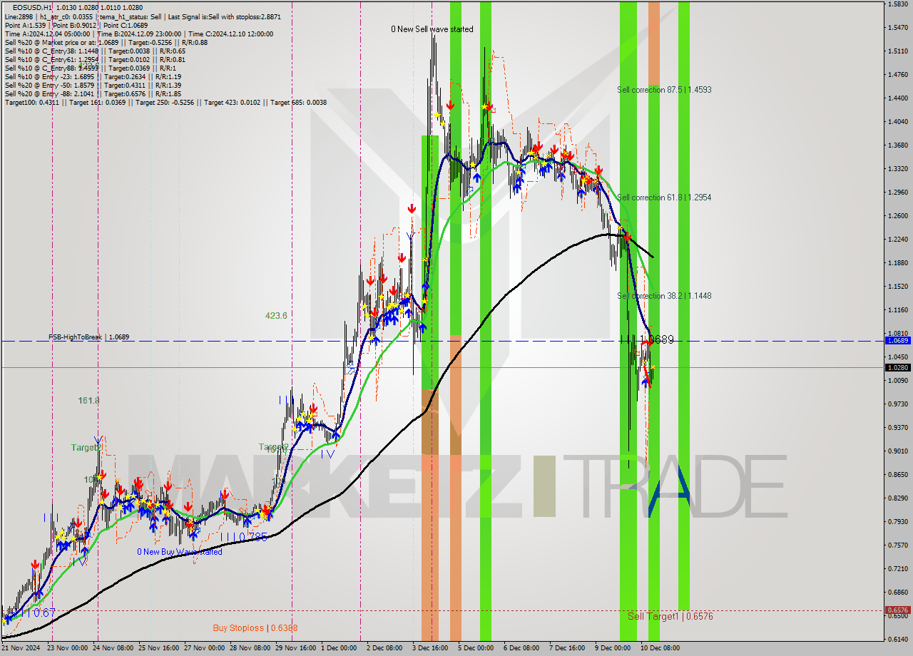The width and height of the screenshot is (913, 656).
Task: Click 'Sell correction 38.2 | 1.1448' label
Action: (x=664, y=295)
